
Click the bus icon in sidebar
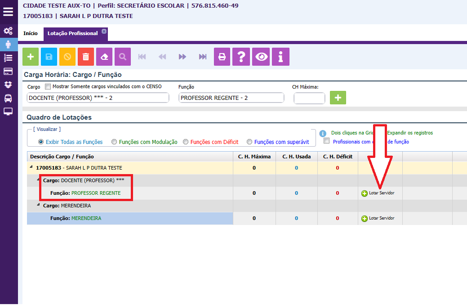pyautogui.click(x=8, y=98)
